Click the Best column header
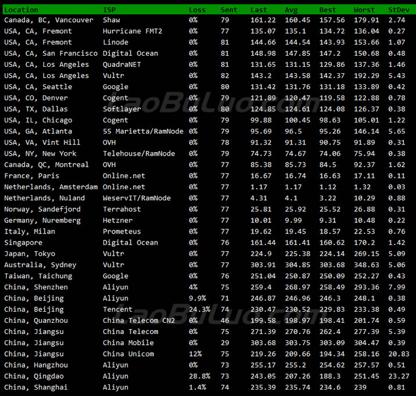This screenshot has height=396, width=416. [327, 10]
